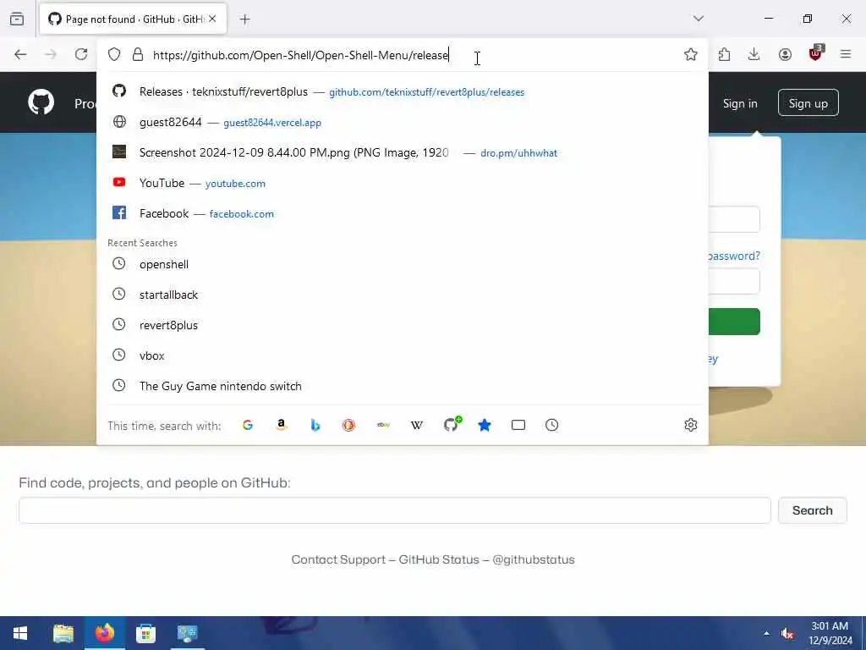This screenshot has height=650, width=866.
Task: Open the taskbar clock 3:01 AM
Action: click(x=830, y=633)
